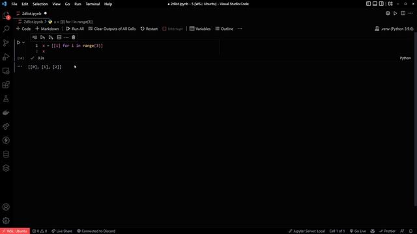Change the cell language mode Python
The image size is (417, 234).
point(405,58)
